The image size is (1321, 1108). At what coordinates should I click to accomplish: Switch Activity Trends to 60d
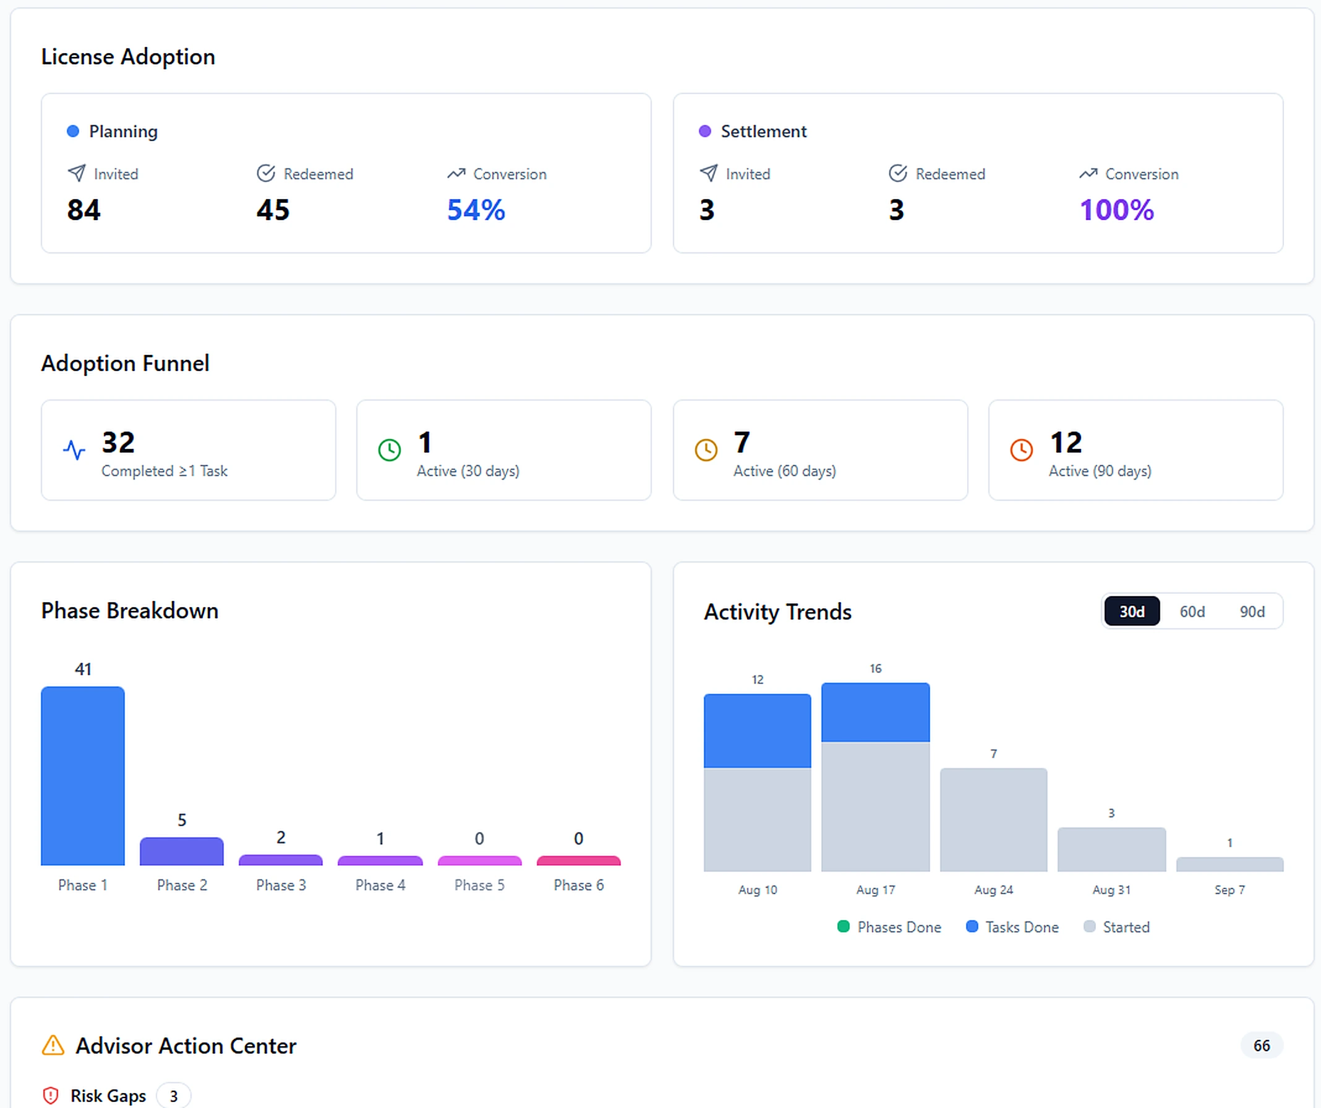coord(1192,612)
